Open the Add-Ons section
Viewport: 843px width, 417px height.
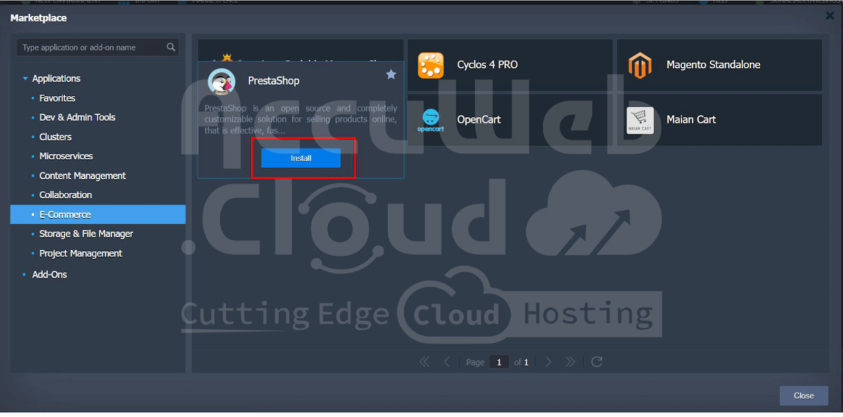click(50, 274)
